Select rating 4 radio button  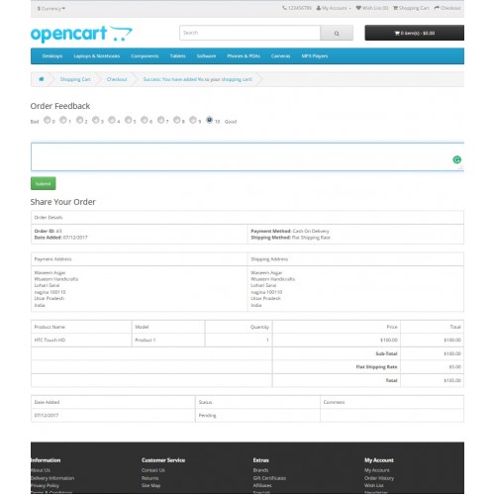tap(112, 120)
